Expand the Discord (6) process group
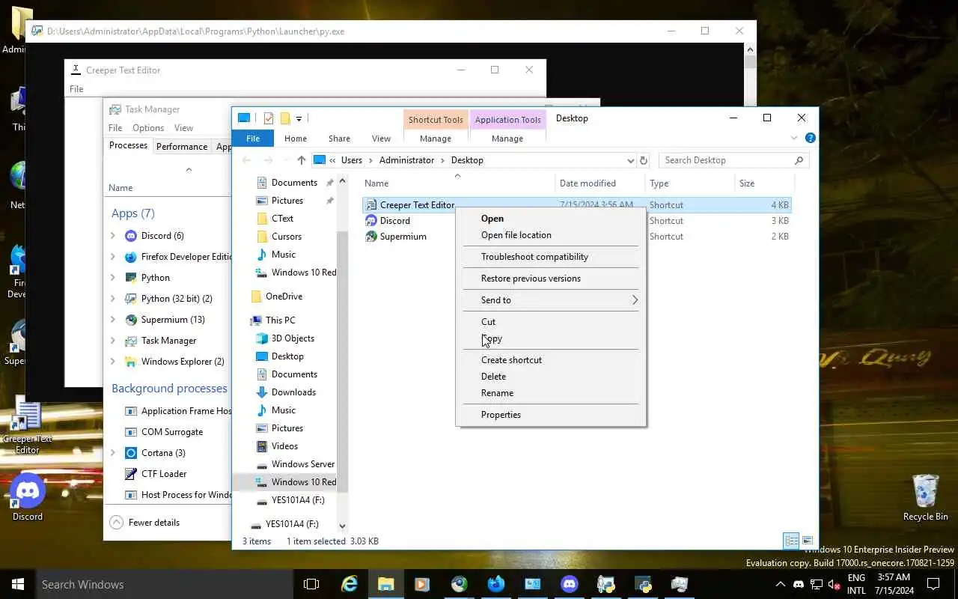Viewport: 958px width, 599px height. click(113, 236)
